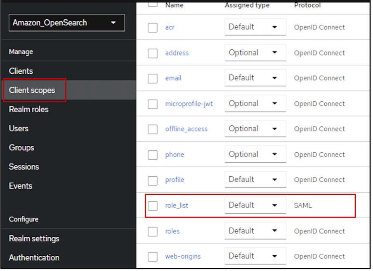View Sessions in the sidebar

tap(24, 167)
